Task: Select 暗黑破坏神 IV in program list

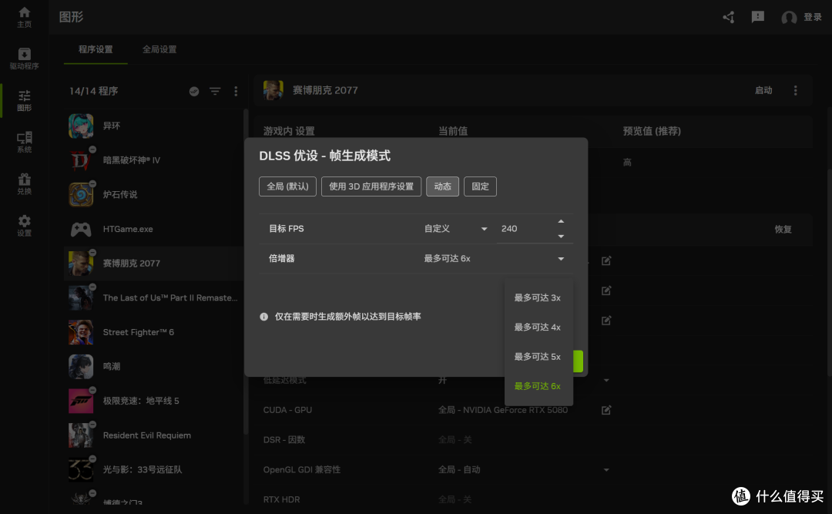Action: [153, 160]
